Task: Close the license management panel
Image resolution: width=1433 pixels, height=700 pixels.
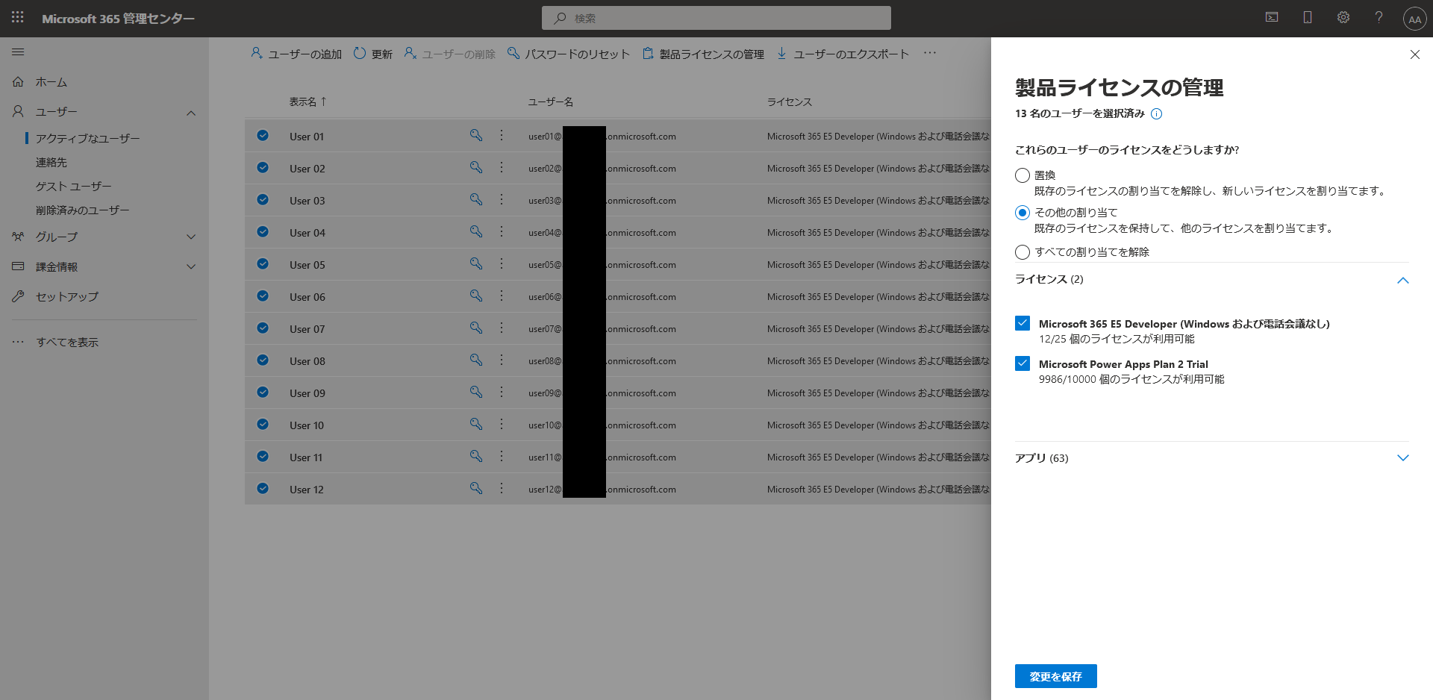Action: click(x=1414, y=54)
